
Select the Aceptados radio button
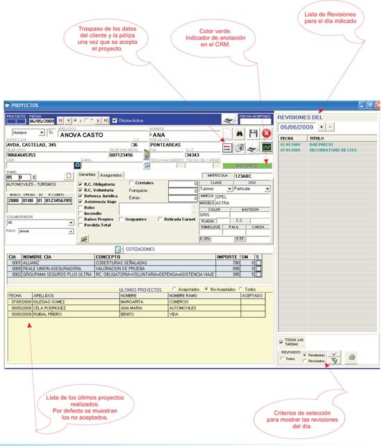click(x=174, y=289)
